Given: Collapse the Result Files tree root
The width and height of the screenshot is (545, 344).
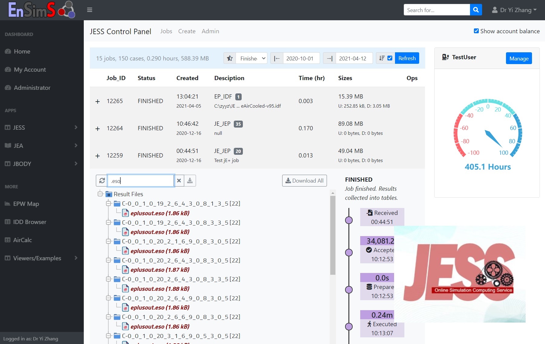Looking at the screenshot, I should (x=100, y=194).
